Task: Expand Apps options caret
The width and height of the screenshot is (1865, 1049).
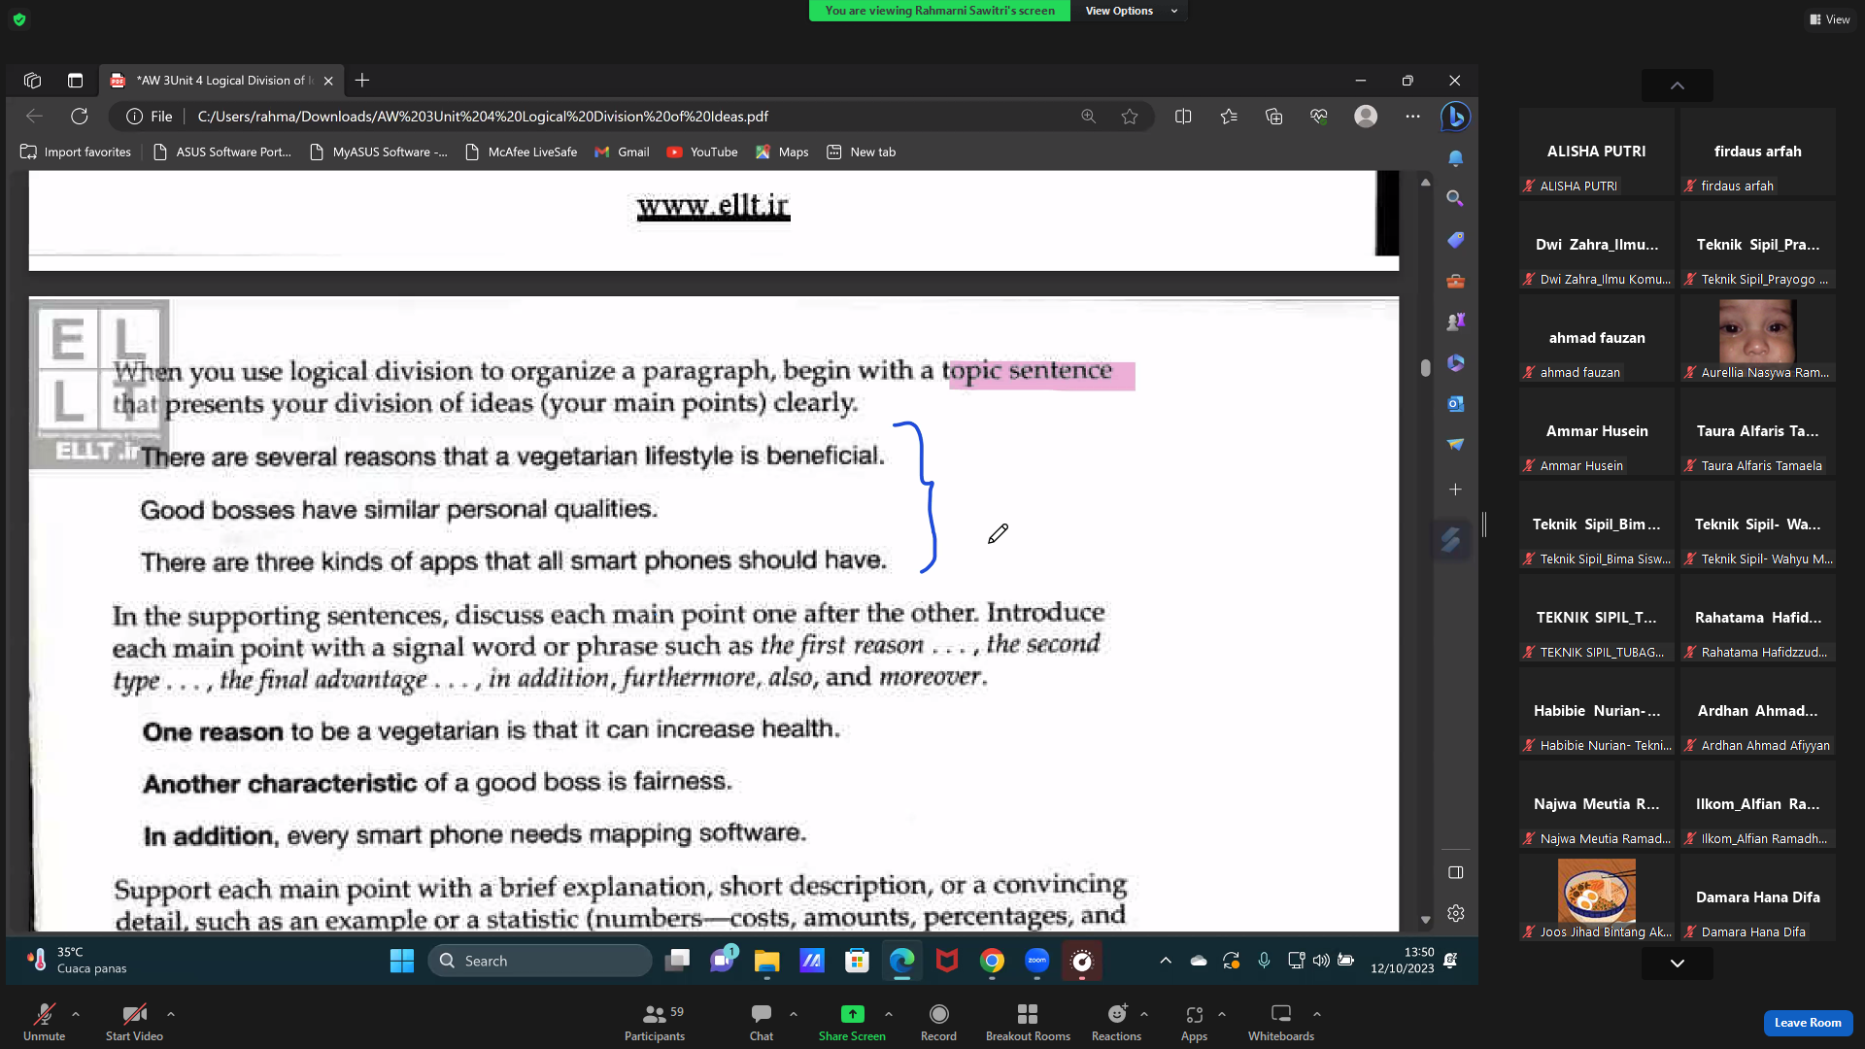Action: [x=1222, y=1014]
